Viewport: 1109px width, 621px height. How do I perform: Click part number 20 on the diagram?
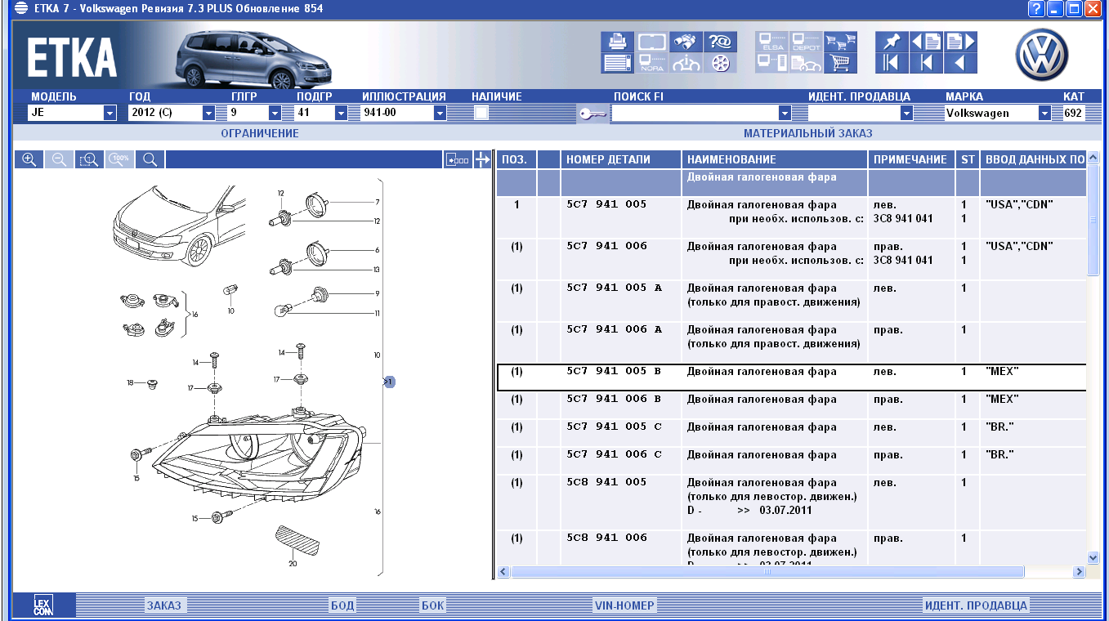coord(293,563)
